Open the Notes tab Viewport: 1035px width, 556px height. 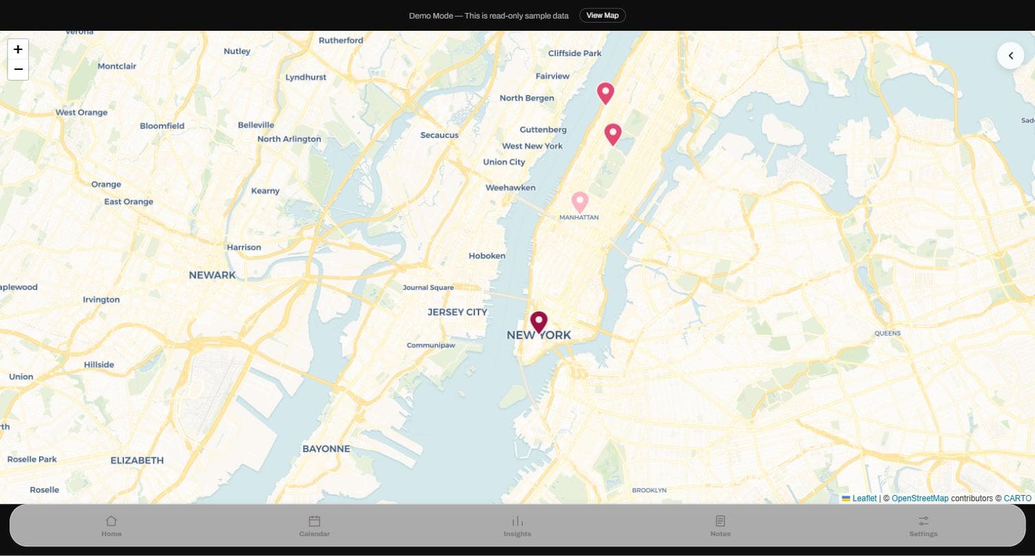720,526
